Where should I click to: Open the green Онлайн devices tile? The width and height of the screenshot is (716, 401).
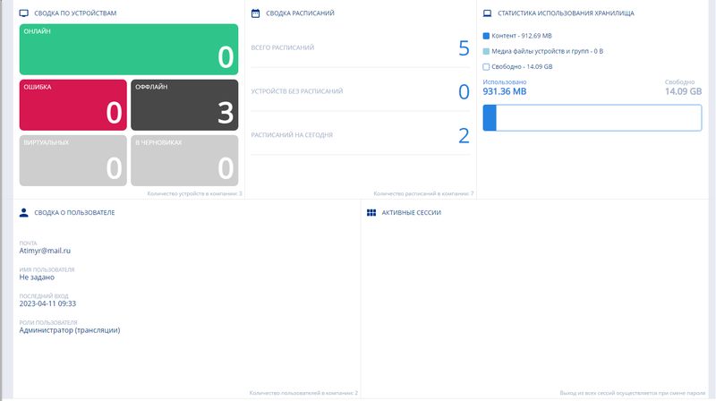point(128,50)
